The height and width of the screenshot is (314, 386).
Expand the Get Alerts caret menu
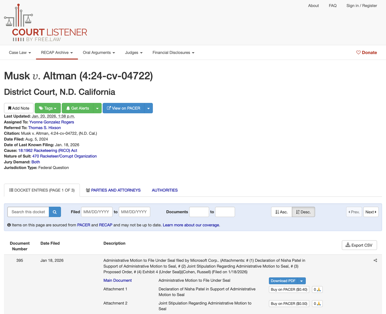click(x=97, y=108)
